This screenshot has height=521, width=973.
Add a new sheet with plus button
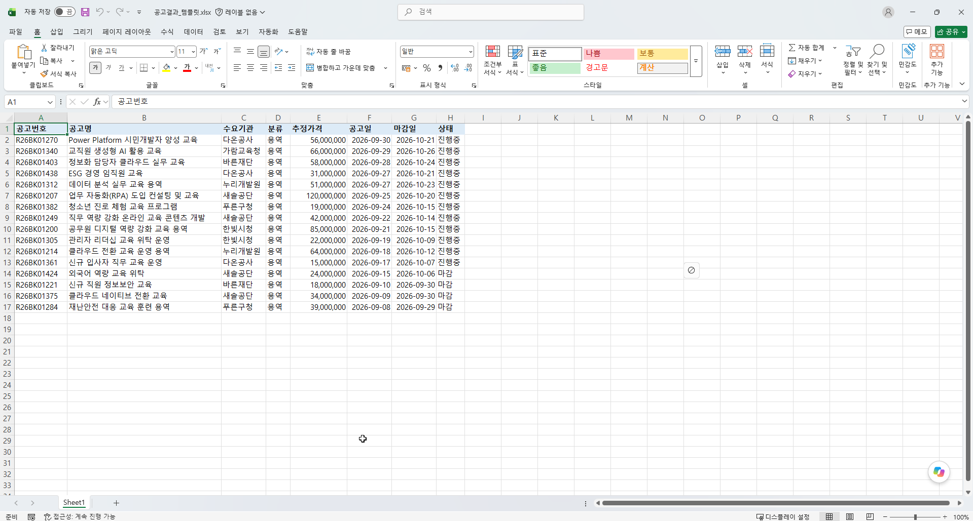point(116,503)
